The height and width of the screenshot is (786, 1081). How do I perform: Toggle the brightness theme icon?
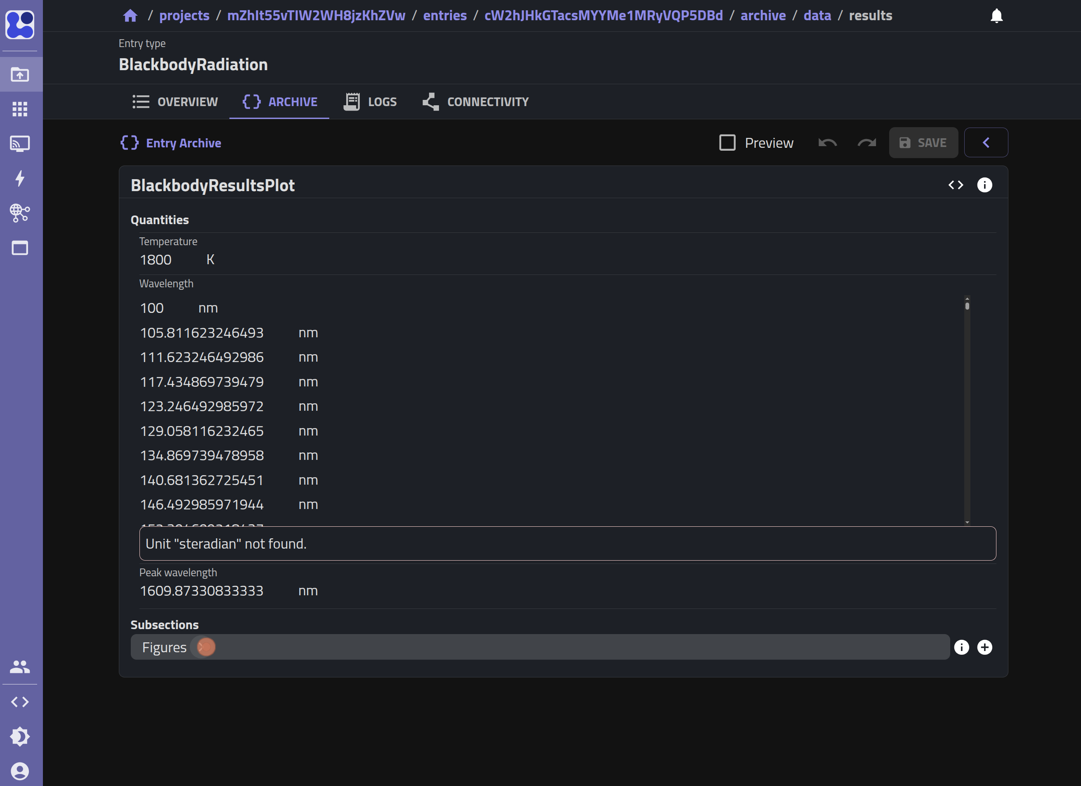(20, 737)
